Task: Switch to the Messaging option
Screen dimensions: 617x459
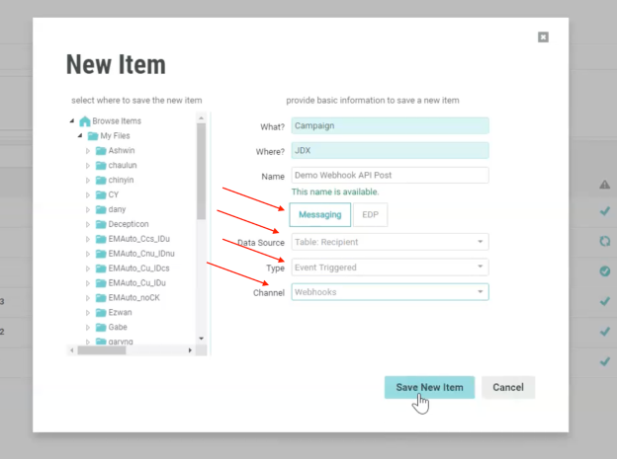Action: click(x=319, y=214)
